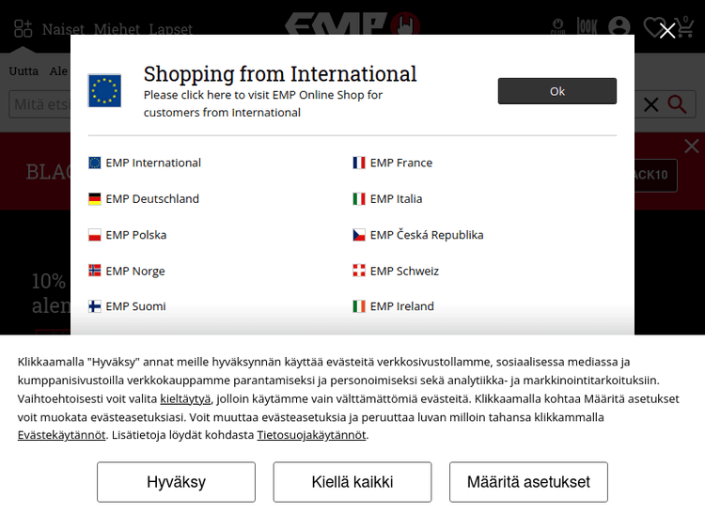Click the category grid menu icon
705x529 pixels.
pyautogui.click(x=23, y=28)
